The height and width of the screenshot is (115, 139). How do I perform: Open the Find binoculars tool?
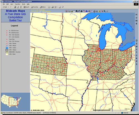[86, 11]
